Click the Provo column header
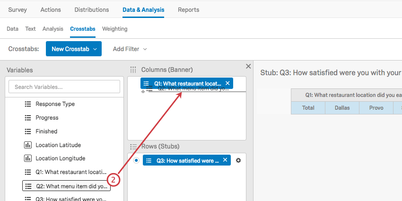 click(x=376, y=108)
